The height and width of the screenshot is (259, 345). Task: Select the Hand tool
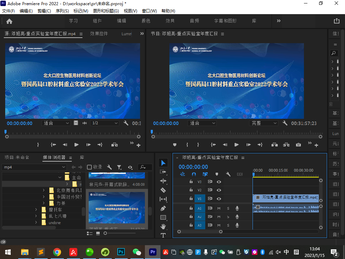163,226
